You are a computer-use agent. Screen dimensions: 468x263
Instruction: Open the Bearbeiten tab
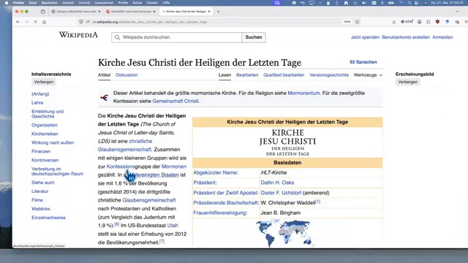tap(247, 75)
